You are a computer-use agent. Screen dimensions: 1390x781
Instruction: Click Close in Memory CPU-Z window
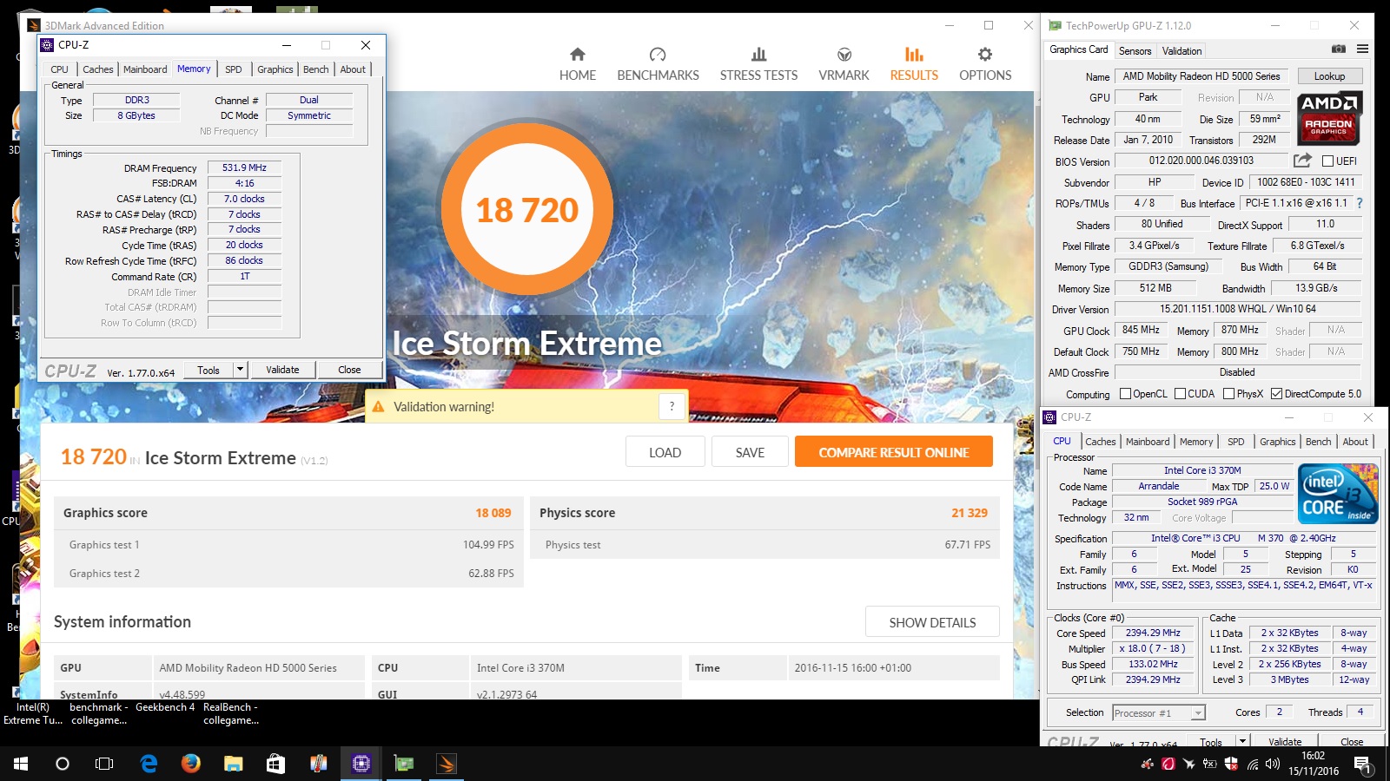[x=349, y=370]
